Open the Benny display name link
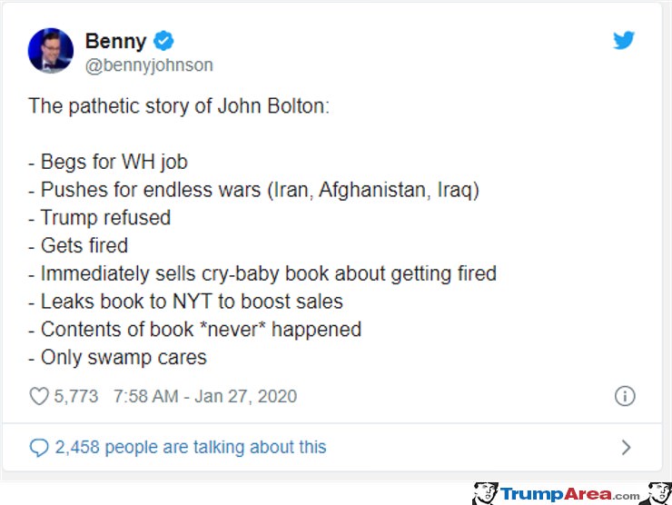Screen dimensions: 672x505 click(115, 41)
